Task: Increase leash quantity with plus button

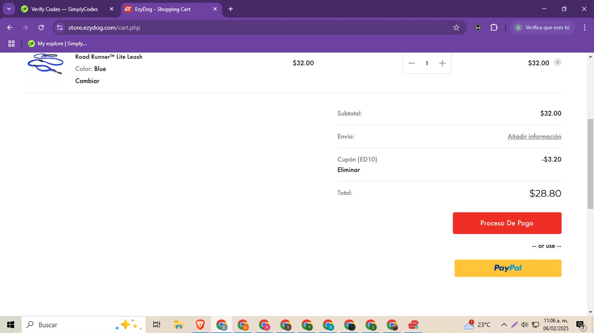Action: click(x=442, y=63)
